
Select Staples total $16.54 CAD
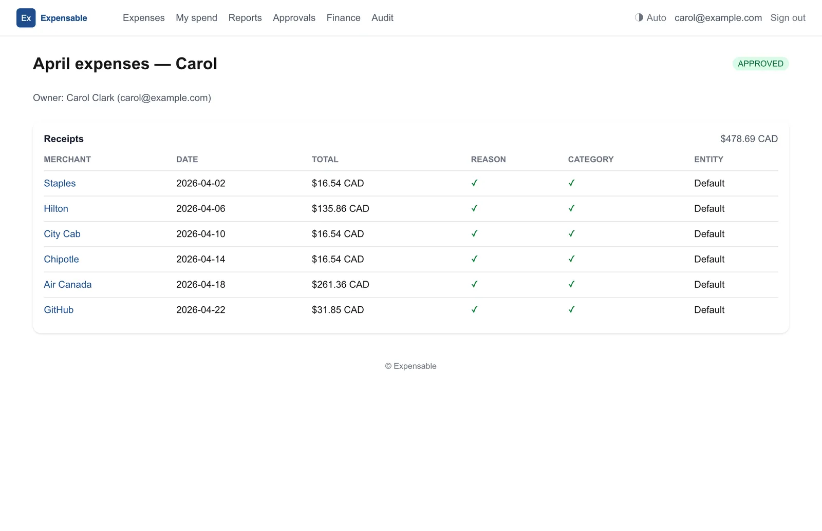338,183
